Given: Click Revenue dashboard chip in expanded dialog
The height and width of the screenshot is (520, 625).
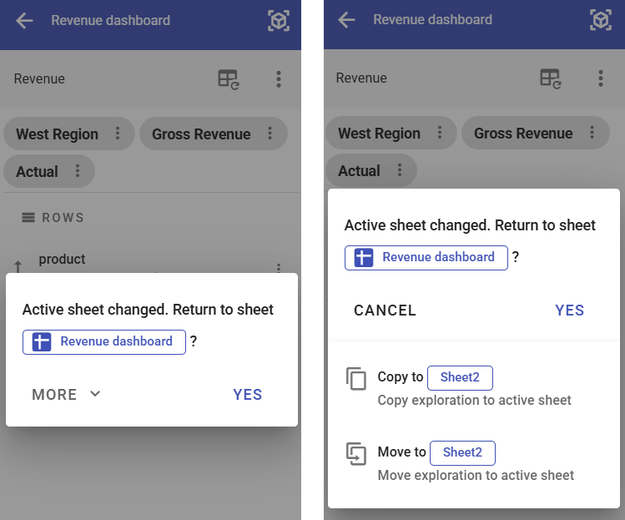Looking at the screenshot, I should pyautogui.click(x=426, y=257).
